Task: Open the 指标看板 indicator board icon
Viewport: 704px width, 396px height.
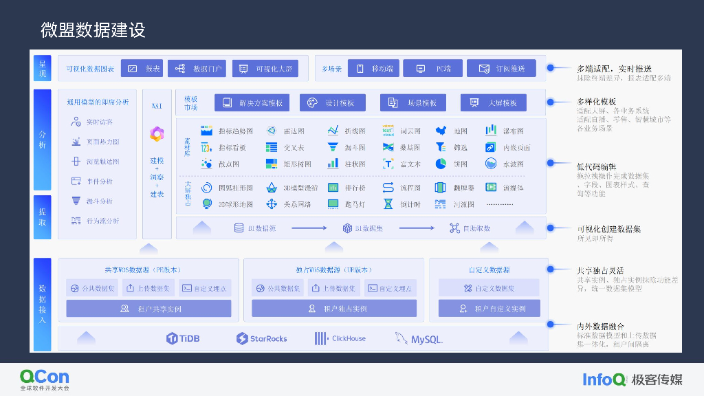Action: tap(206, 147)
